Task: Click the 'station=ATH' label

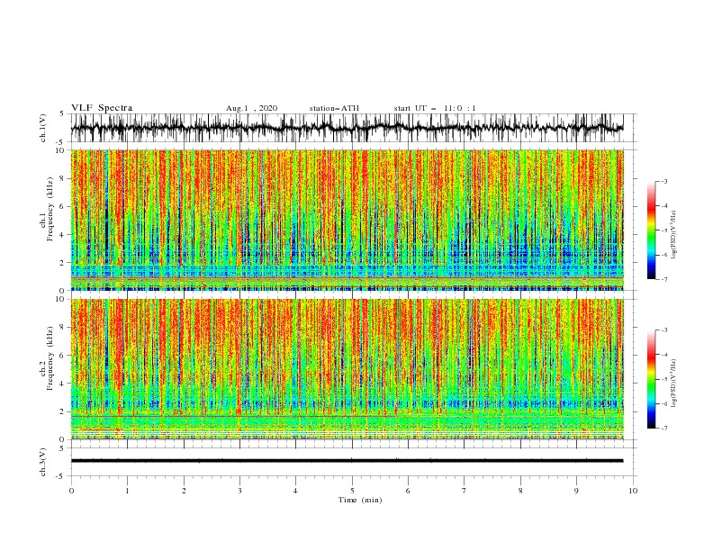Action: (x=334, y=108)
